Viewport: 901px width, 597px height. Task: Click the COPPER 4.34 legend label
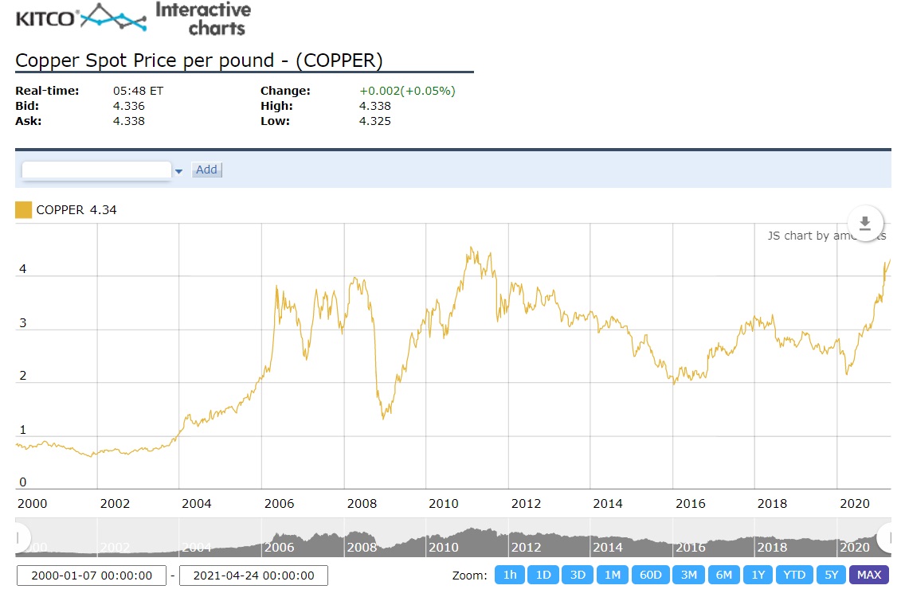[x=76, y=210]
